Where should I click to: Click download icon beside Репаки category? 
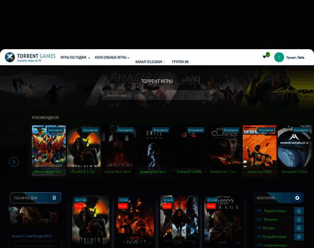coord(299,228)
